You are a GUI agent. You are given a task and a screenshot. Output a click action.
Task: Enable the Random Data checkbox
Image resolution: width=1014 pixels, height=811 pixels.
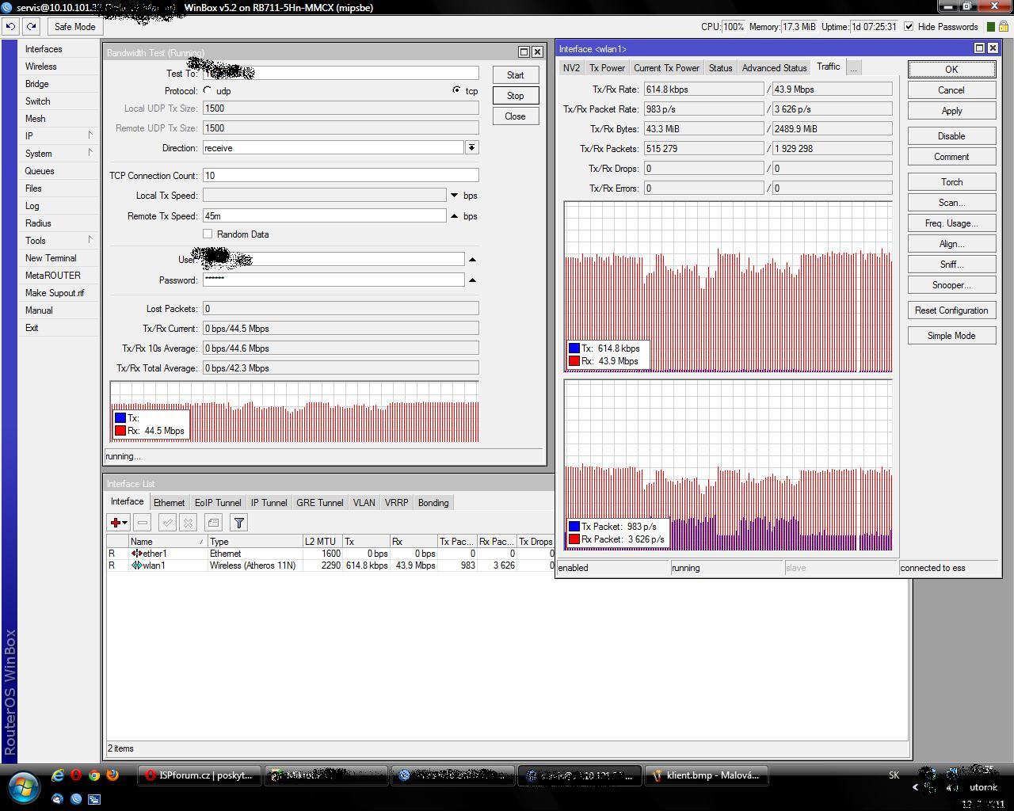click(208, 234)
